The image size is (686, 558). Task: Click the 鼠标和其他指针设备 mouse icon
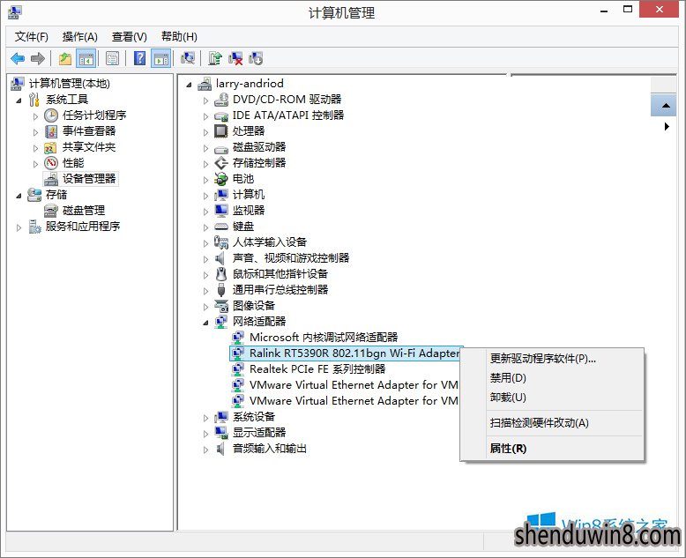tap(221, 274)
